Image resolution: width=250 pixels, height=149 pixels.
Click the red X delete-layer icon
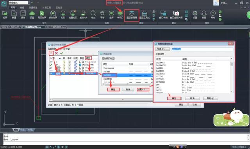click(56, 53)
